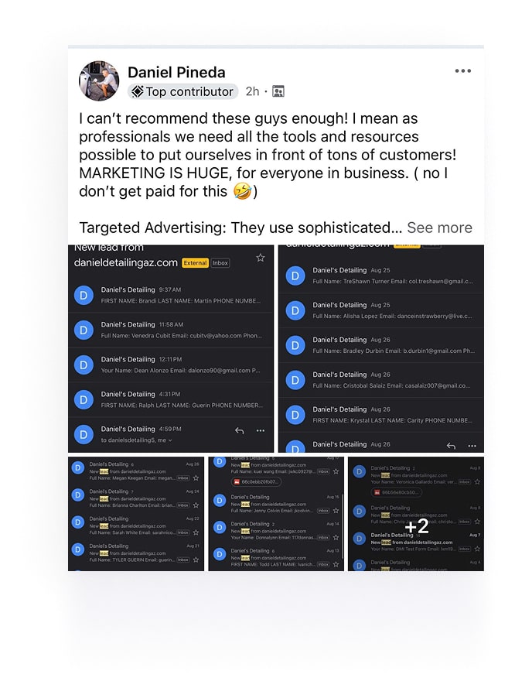Star the Jenny Colvin Aug 15 email
The width and height of the screenshot is (515, 688).
coord(336,510)
